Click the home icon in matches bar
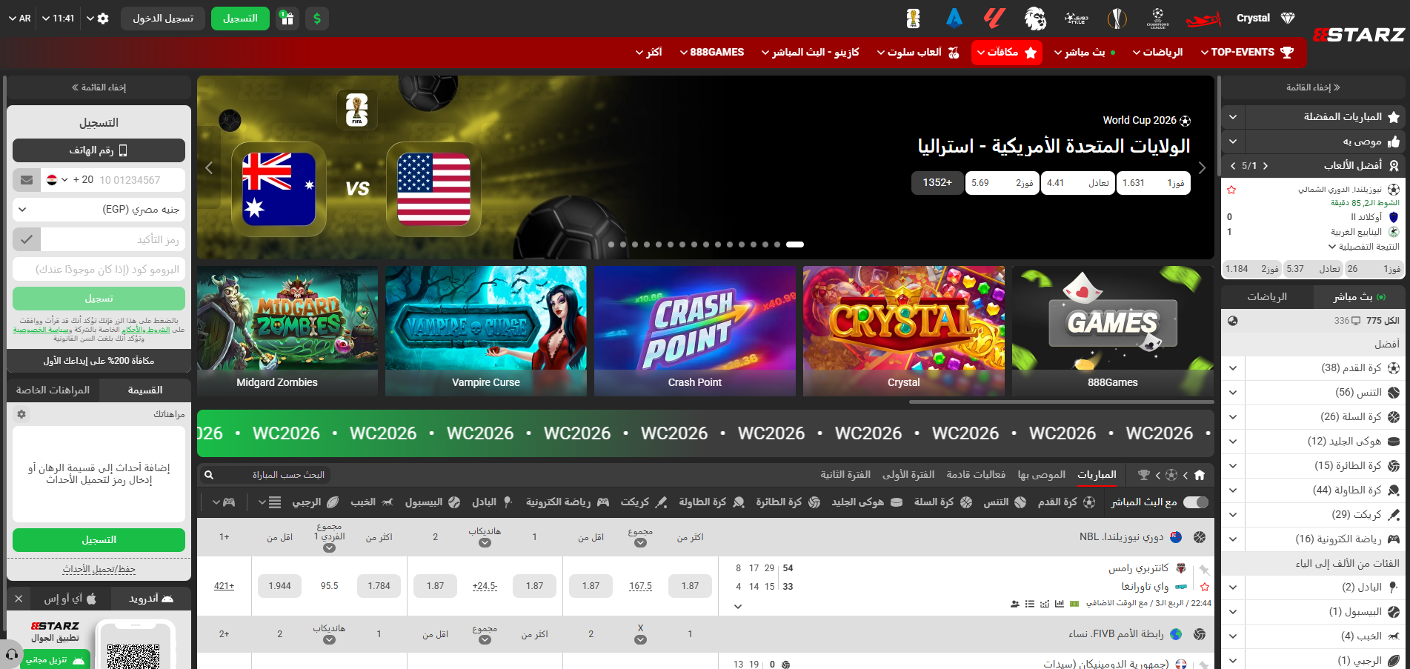 [x=1200, y=475]
